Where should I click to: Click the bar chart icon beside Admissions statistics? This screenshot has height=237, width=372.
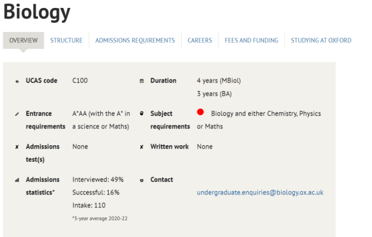[17, 180]
